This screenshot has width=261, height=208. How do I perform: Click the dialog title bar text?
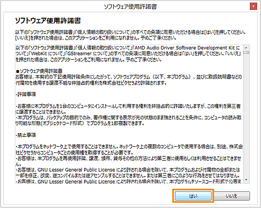click(x=130, y=7)
